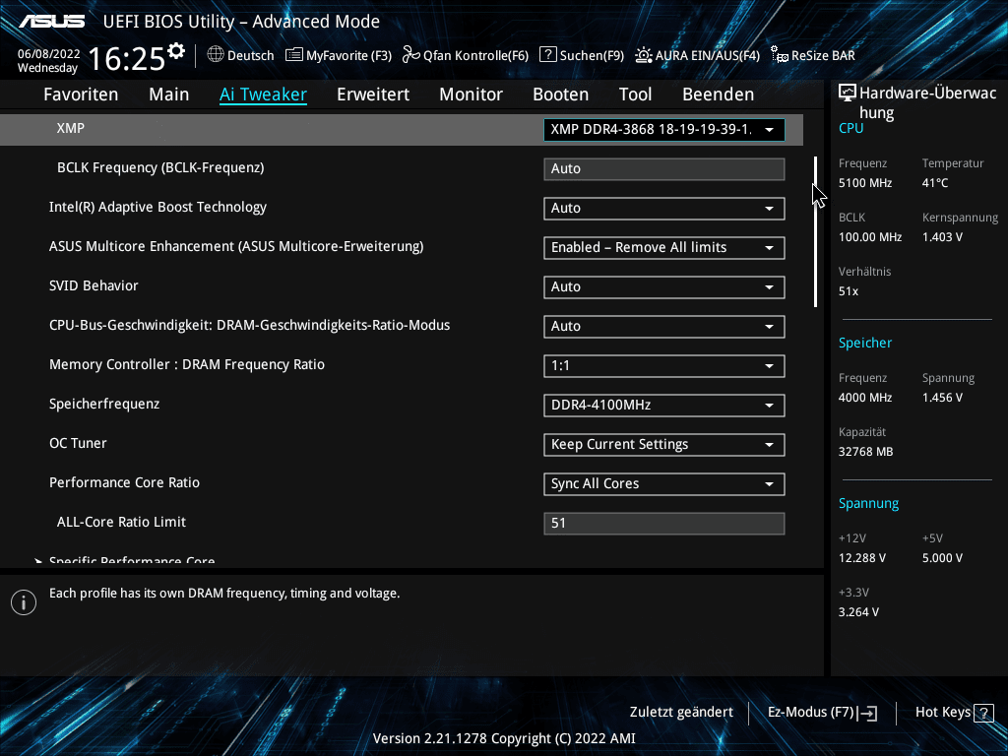Open the Speicherfrequenz DDR4-4100MHz dropdown
This screenshot has height=756, width=1008.
pyautogui.click(x=664, y=405)
